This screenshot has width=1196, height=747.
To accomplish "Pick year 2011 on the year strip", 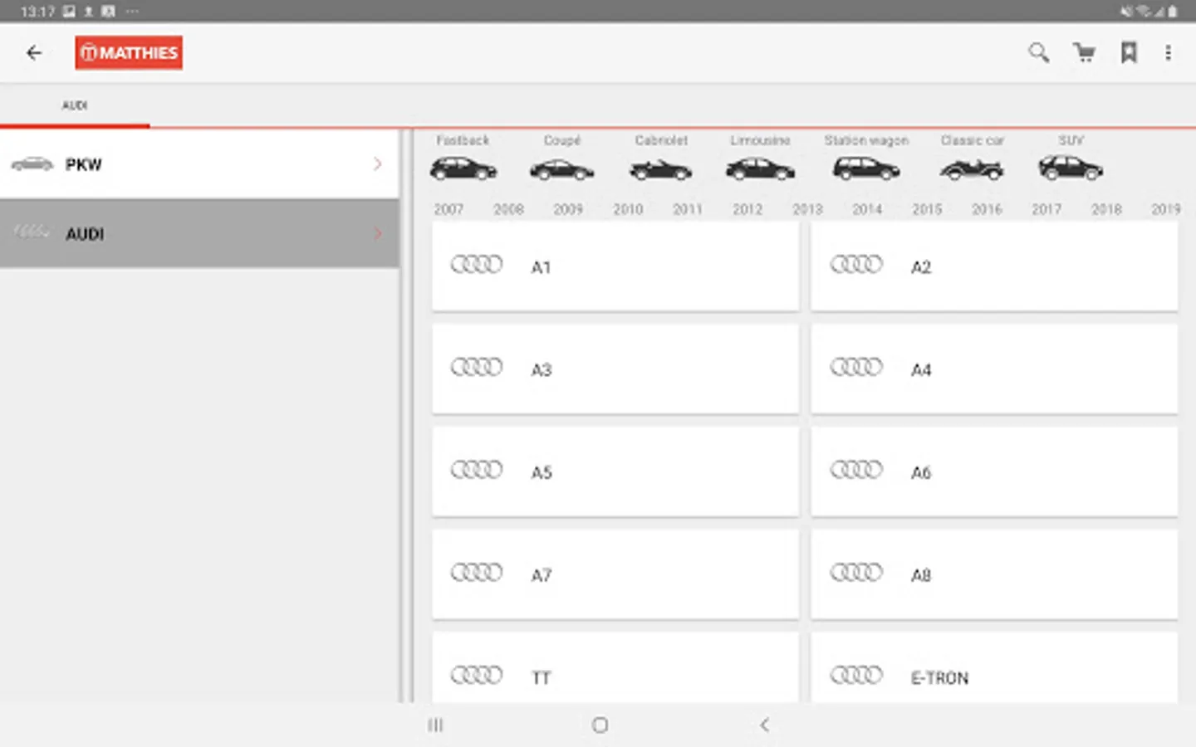I will point(688,209).
